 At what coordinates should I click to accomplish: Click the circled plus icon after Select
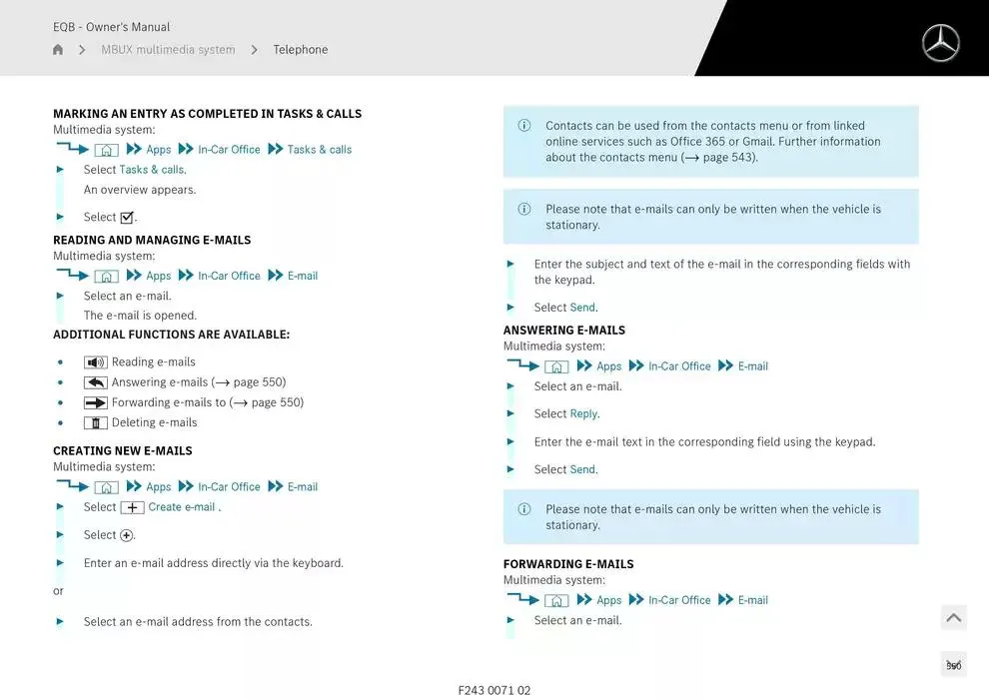(x=126, y=536)
